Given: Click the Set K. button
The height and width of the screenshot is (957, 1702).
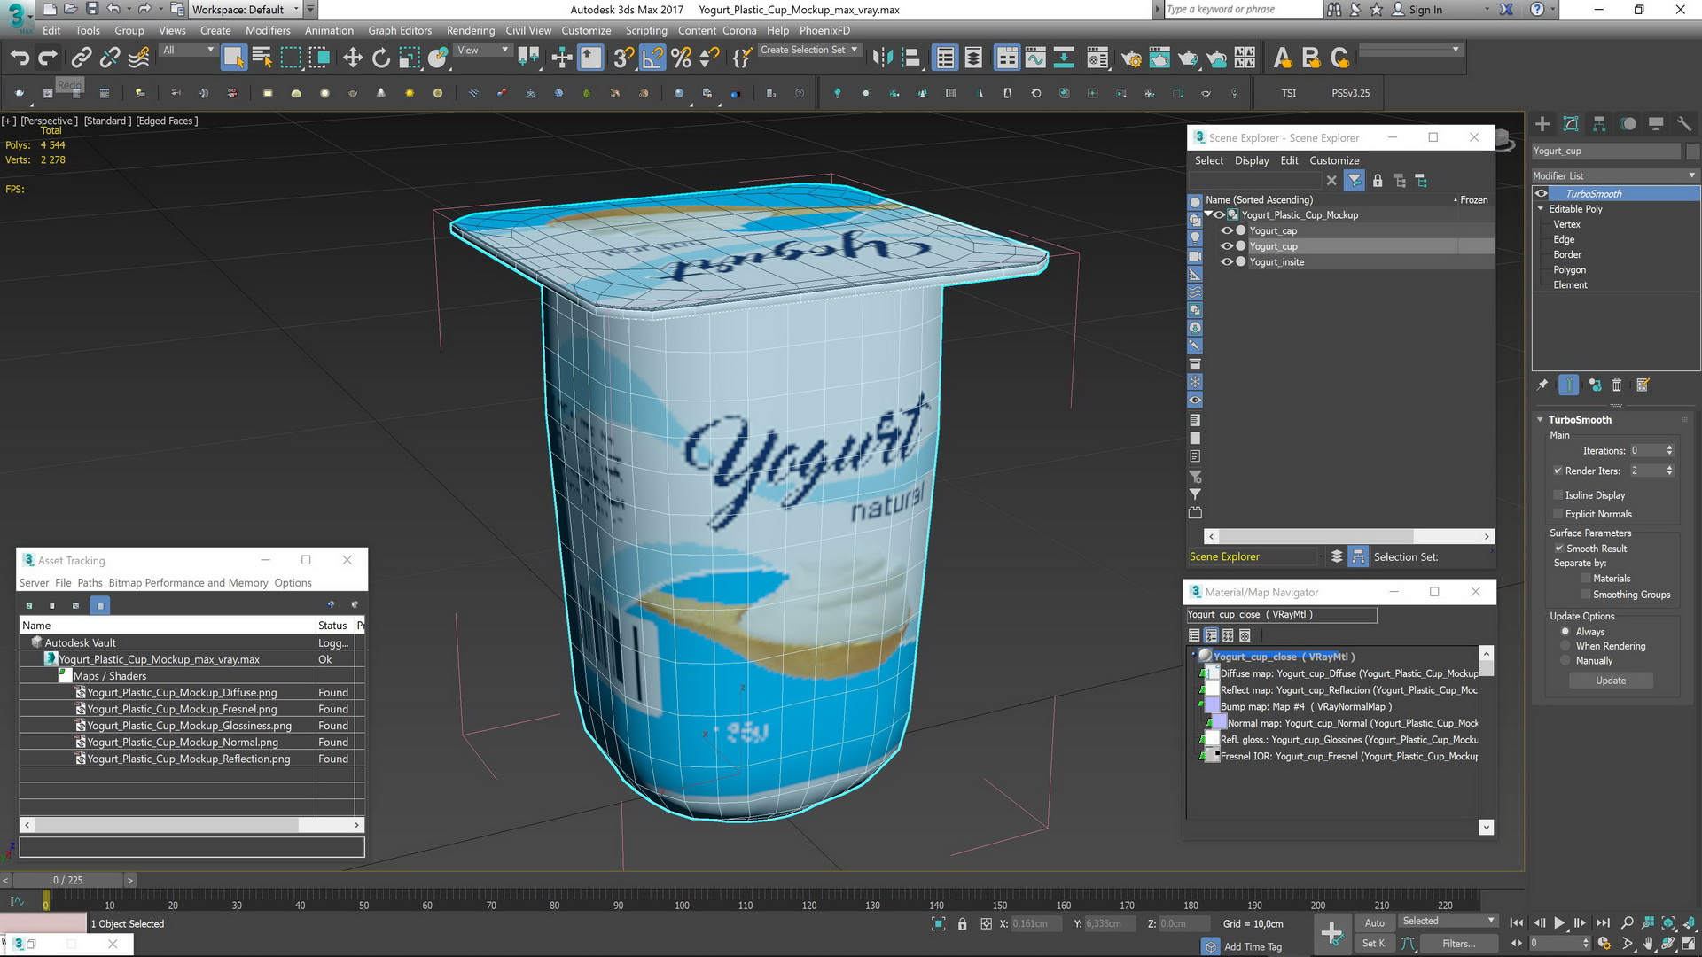Looking at the screenshot, I should click(x=1374, y=943).
